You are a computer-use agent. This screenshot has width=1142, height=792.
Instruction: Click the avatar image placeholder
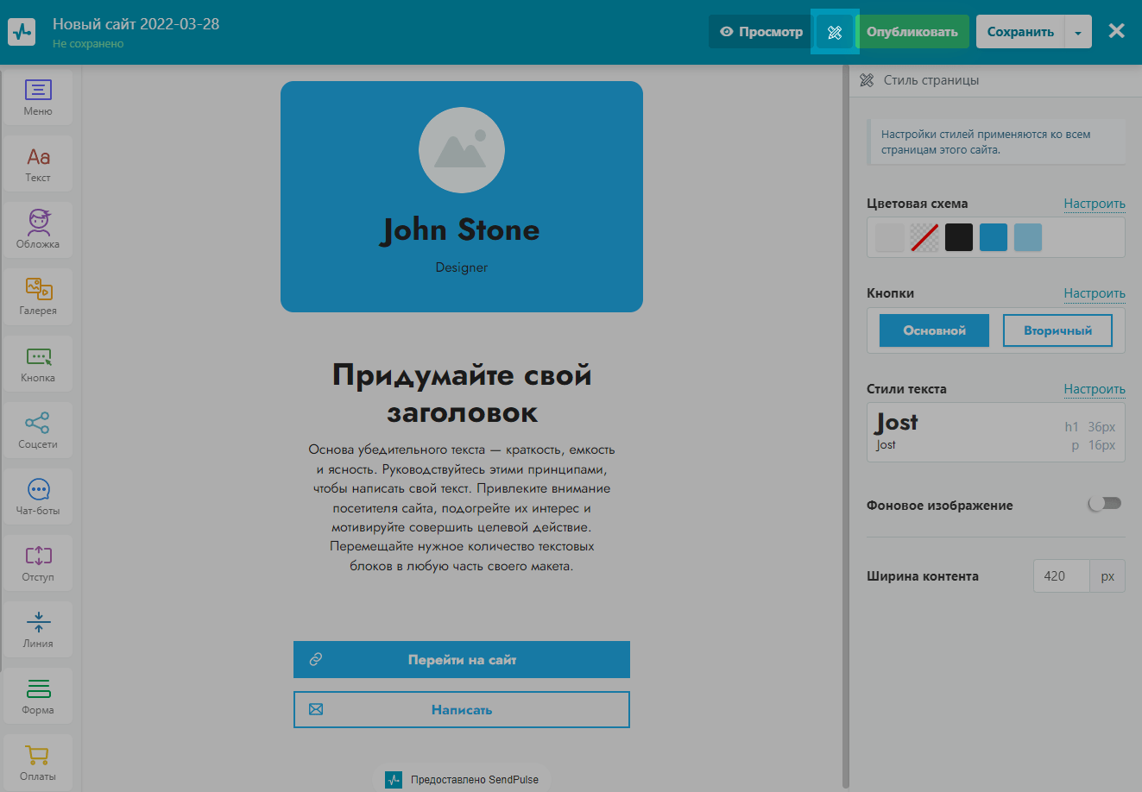point(462,150)
